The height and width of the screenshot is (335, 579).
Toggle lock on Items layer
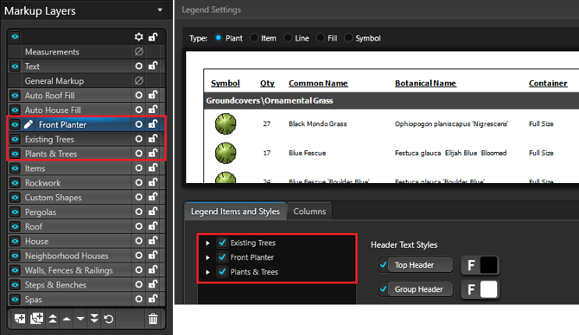tap(153, 167)
